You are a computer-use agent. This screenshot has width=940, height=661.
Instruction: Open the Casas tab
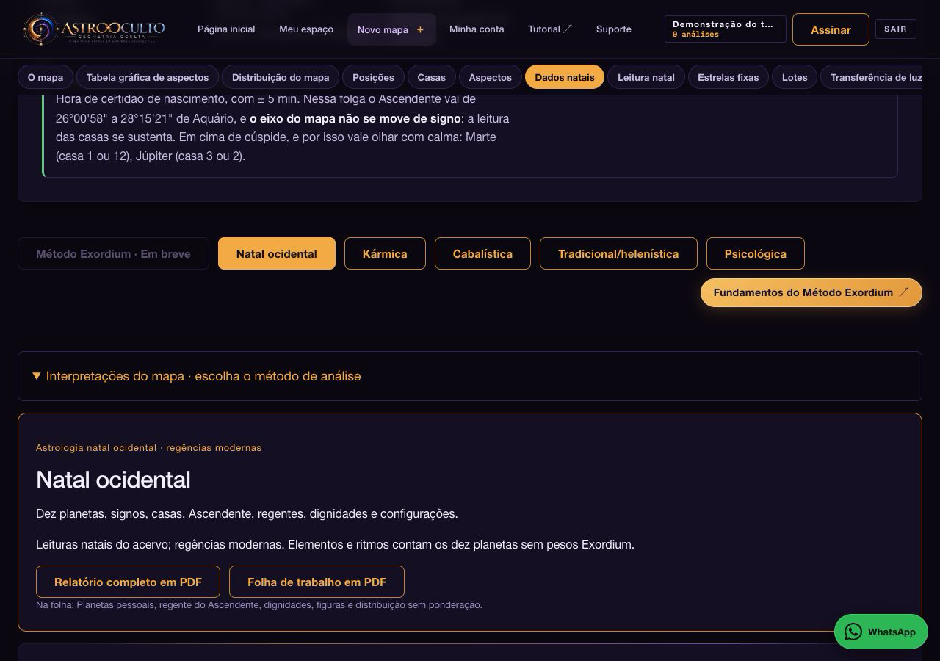click(x=432, y=77)
